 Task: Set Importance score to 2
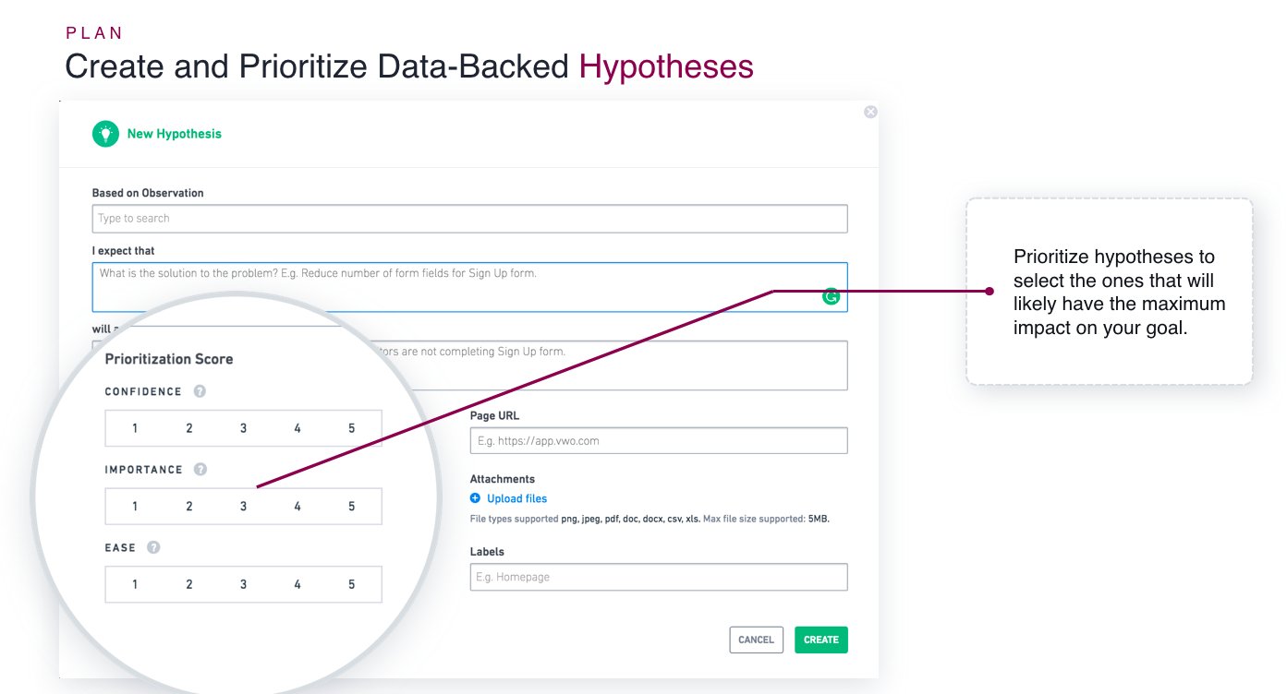(x=189, y=506)
